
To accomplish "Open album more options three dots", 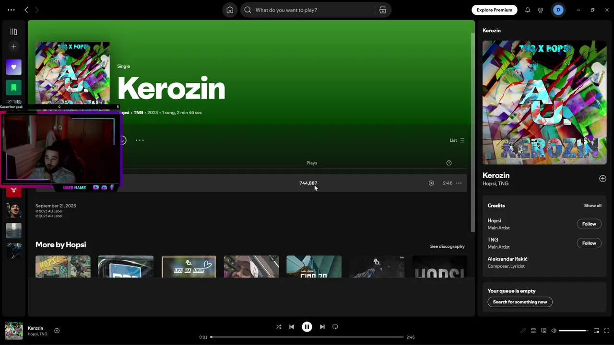I will pyautogui.click(x=140, y=140).
